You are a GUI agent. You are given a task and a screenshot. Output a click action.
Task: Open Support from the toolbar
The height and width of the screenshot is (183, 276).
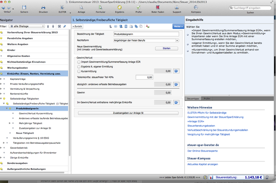point(177,7)
